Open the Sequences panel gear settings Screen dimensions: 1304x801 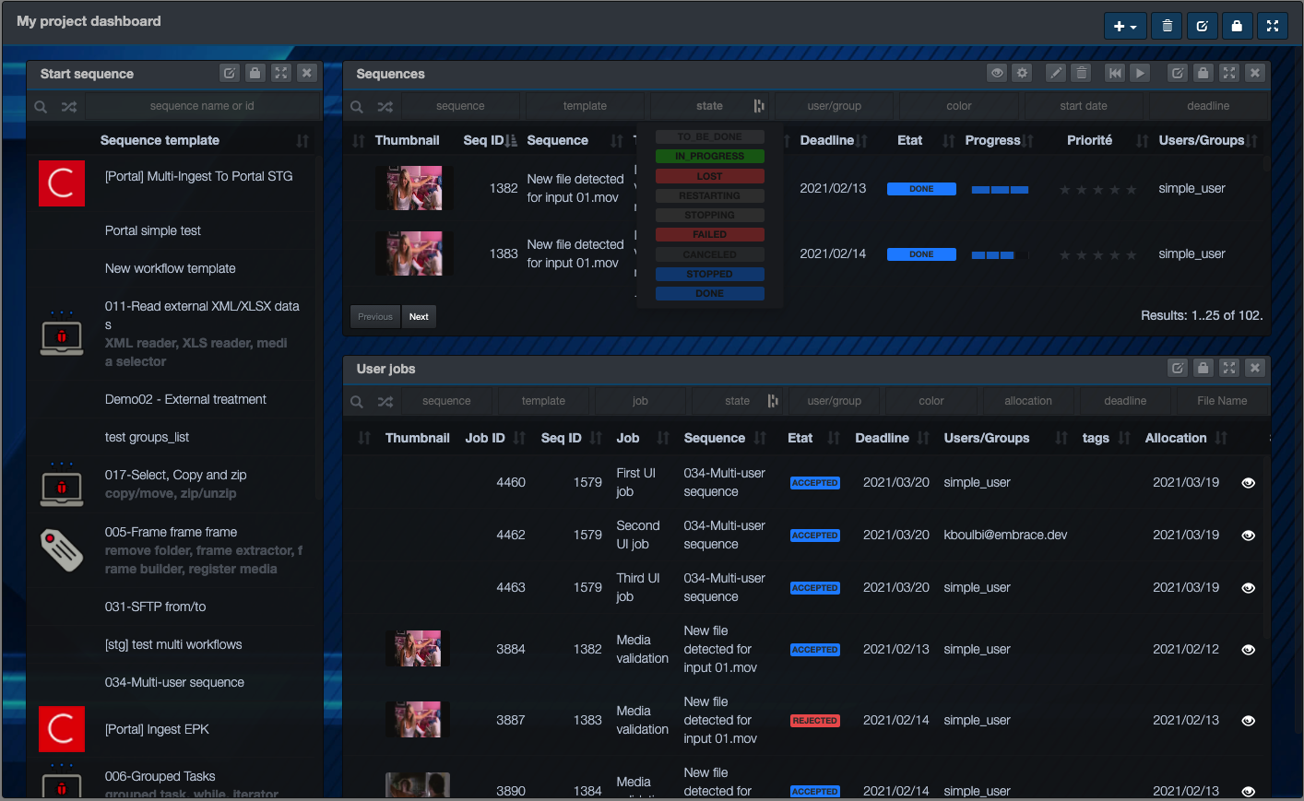(x=1022, y=73)
